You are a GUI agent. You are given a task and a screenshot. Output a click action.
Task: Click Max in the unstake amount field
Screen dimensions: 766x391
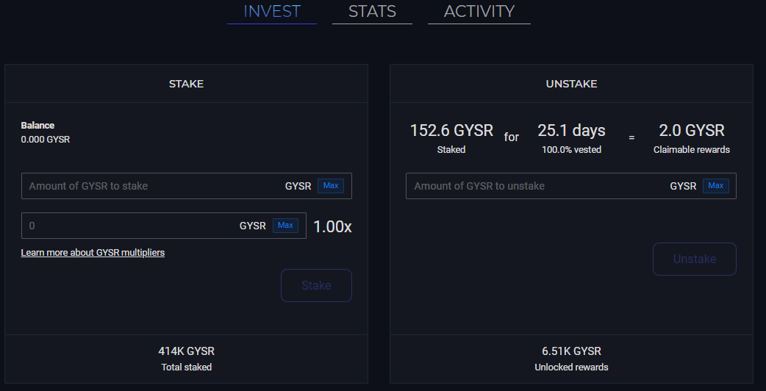point(716,185)
